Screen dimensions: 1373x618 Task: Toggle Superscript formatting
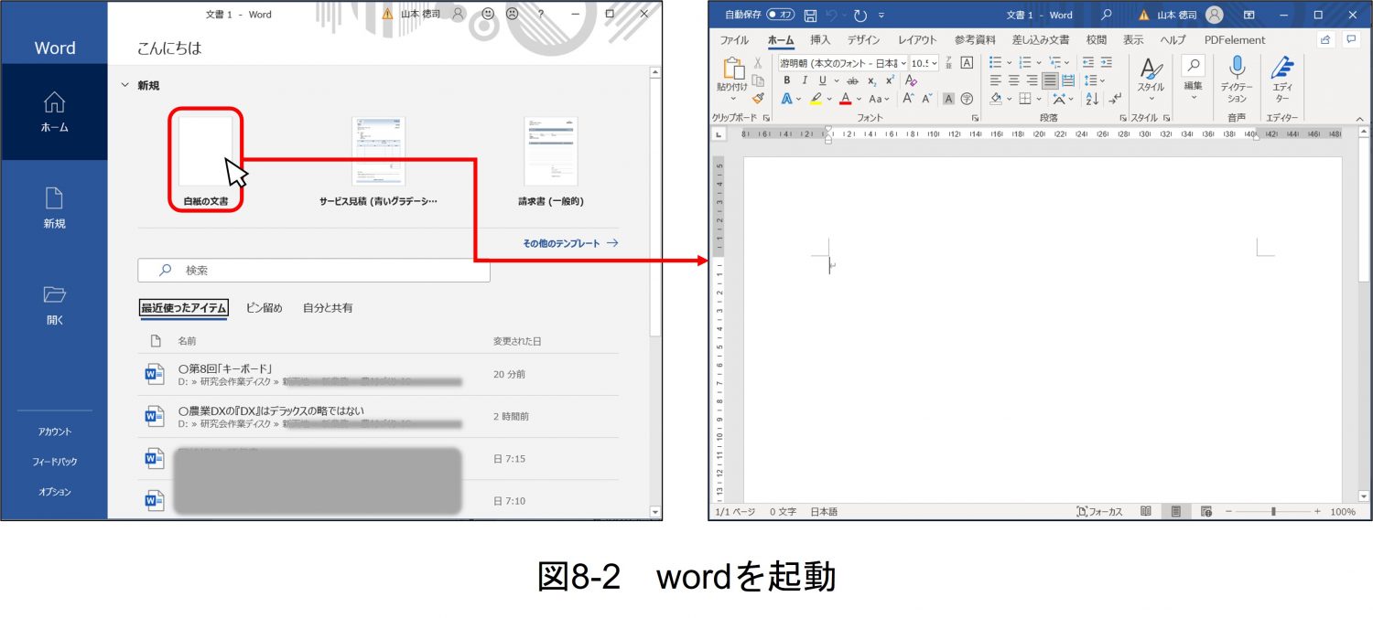(x=890, y=80)
